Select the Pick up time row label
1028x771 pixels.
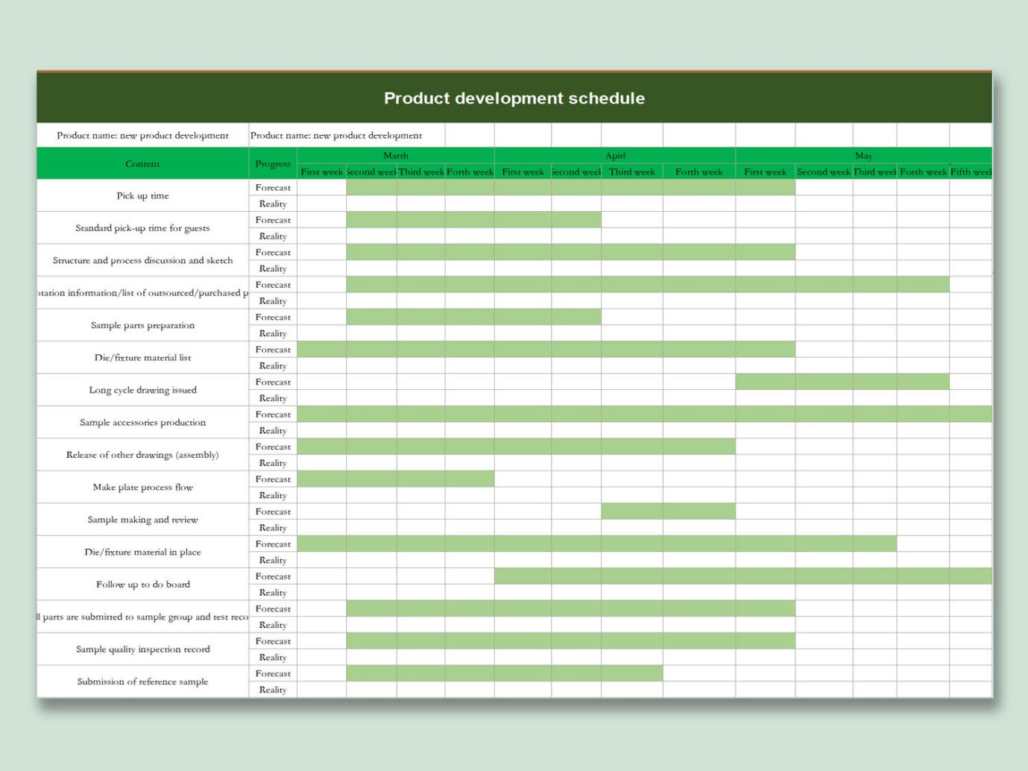pos(142,195)
